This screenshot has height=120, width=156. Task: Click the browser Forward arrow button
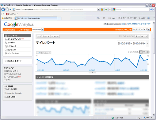coord(7,10)
